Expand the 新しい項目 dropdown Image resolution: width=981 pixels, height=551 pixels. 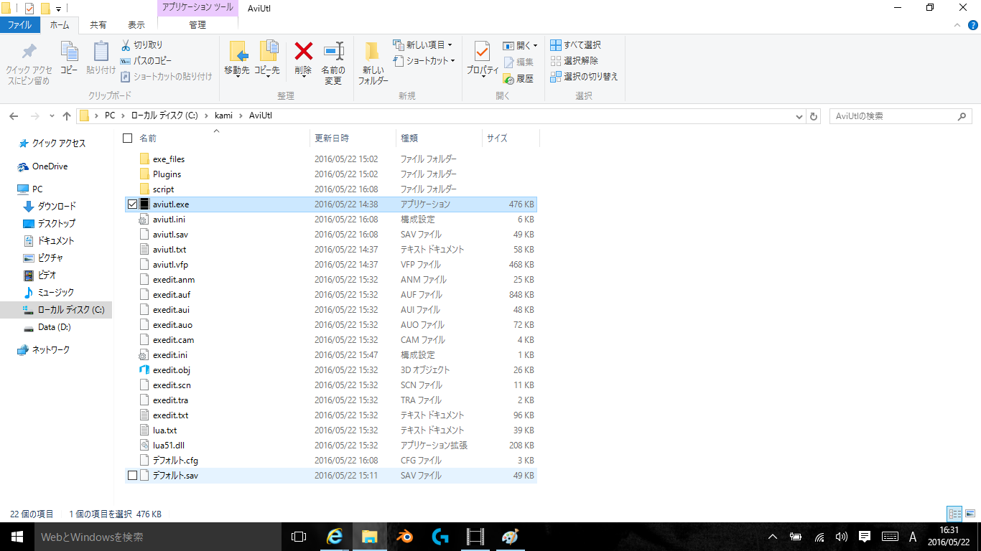450,45
